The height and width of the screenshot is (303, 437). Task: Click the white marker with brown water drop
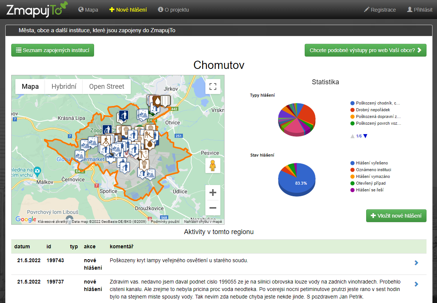150,144
